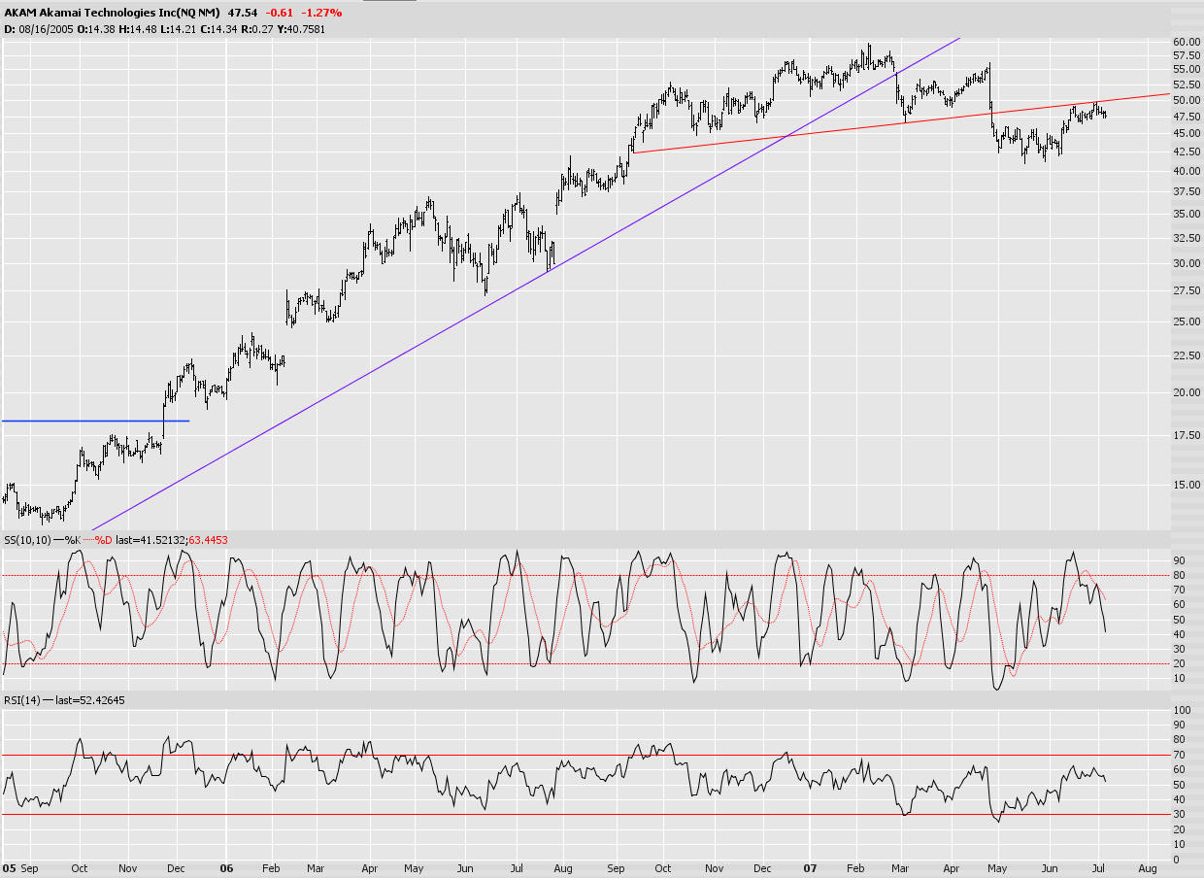Screen dimensions: 1204x878
Task: Click the 47.50 price axis label
Action: click(x=1187, y=116)
